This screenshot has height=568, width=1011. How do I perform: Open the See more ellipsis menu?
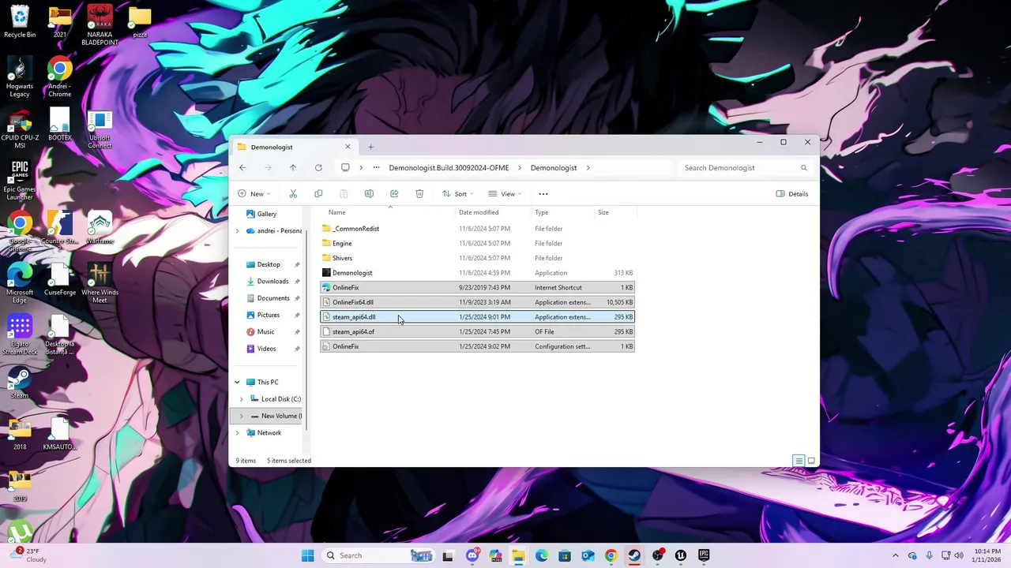click(543, 194)
